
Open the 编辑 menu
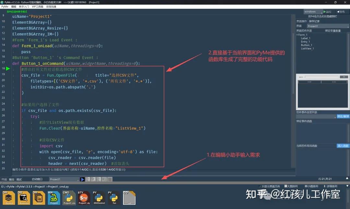[x=14, y=7]
